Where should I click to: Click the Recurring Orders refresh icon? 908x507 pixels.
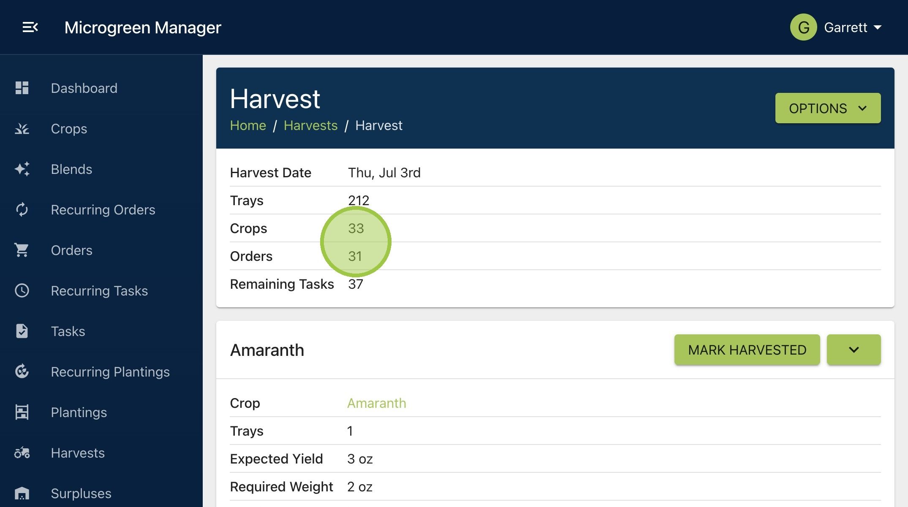[x=22, y=209]
